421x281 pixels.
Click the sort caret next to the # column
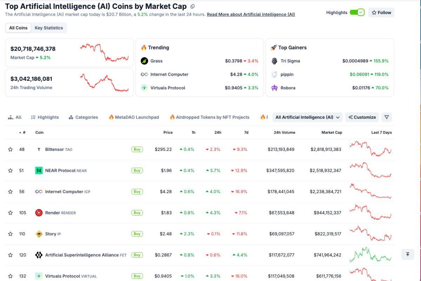pos(20,132)
